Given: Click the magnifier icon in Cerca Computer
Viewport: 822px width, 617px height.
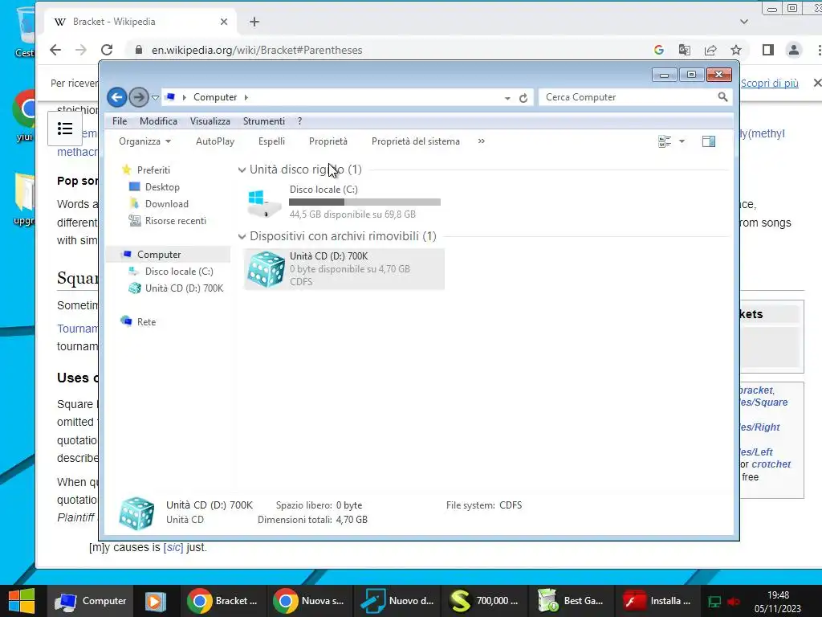Looking at the screenshot, I should [723, 97].
